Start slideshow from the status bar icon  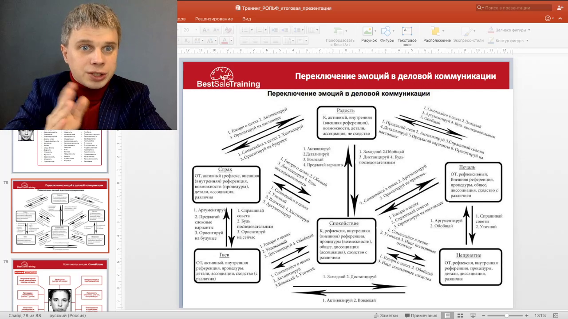473,315
